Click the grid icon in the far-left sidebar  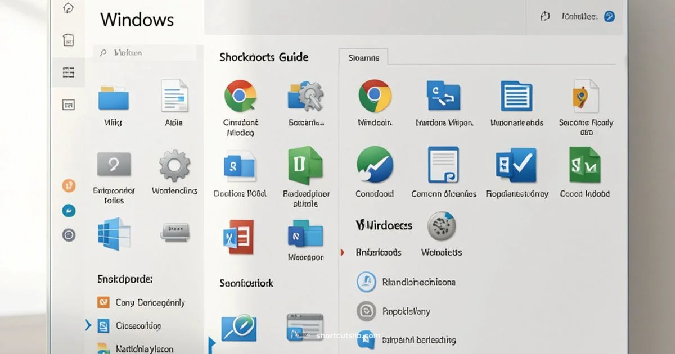[x=68, y=72]
